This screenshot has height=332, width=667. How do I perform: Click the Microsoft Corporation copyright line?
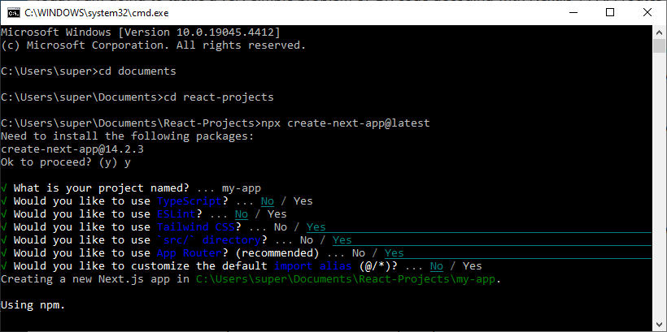tap(154, 45)
